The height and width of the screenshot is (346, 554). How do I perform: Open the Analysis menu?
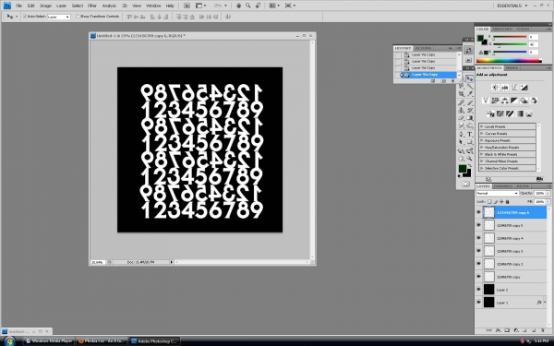tap(109, 6)
